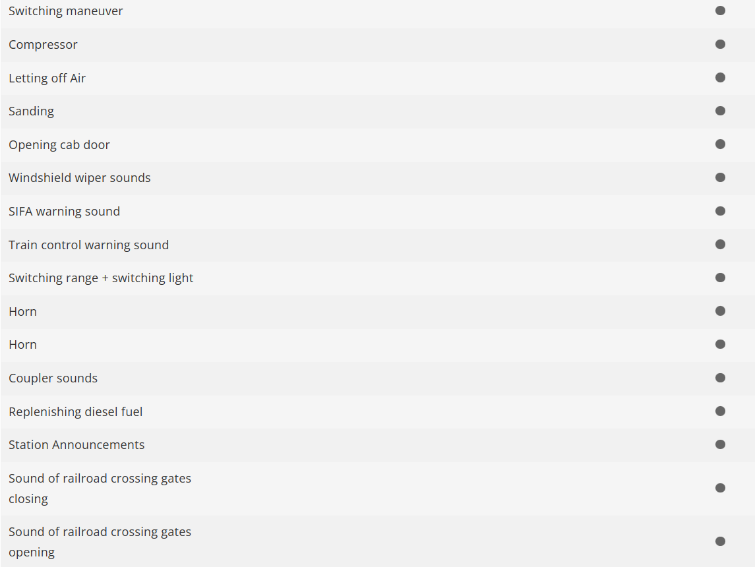Click the dot for crossing gates closing
Screen dimensions: 755x567
pos(720,488)
